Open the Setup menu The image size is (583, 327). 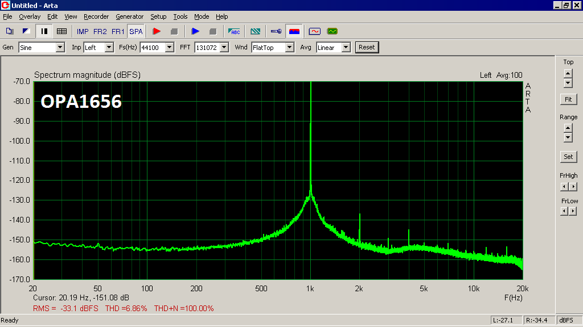(158, 16)
